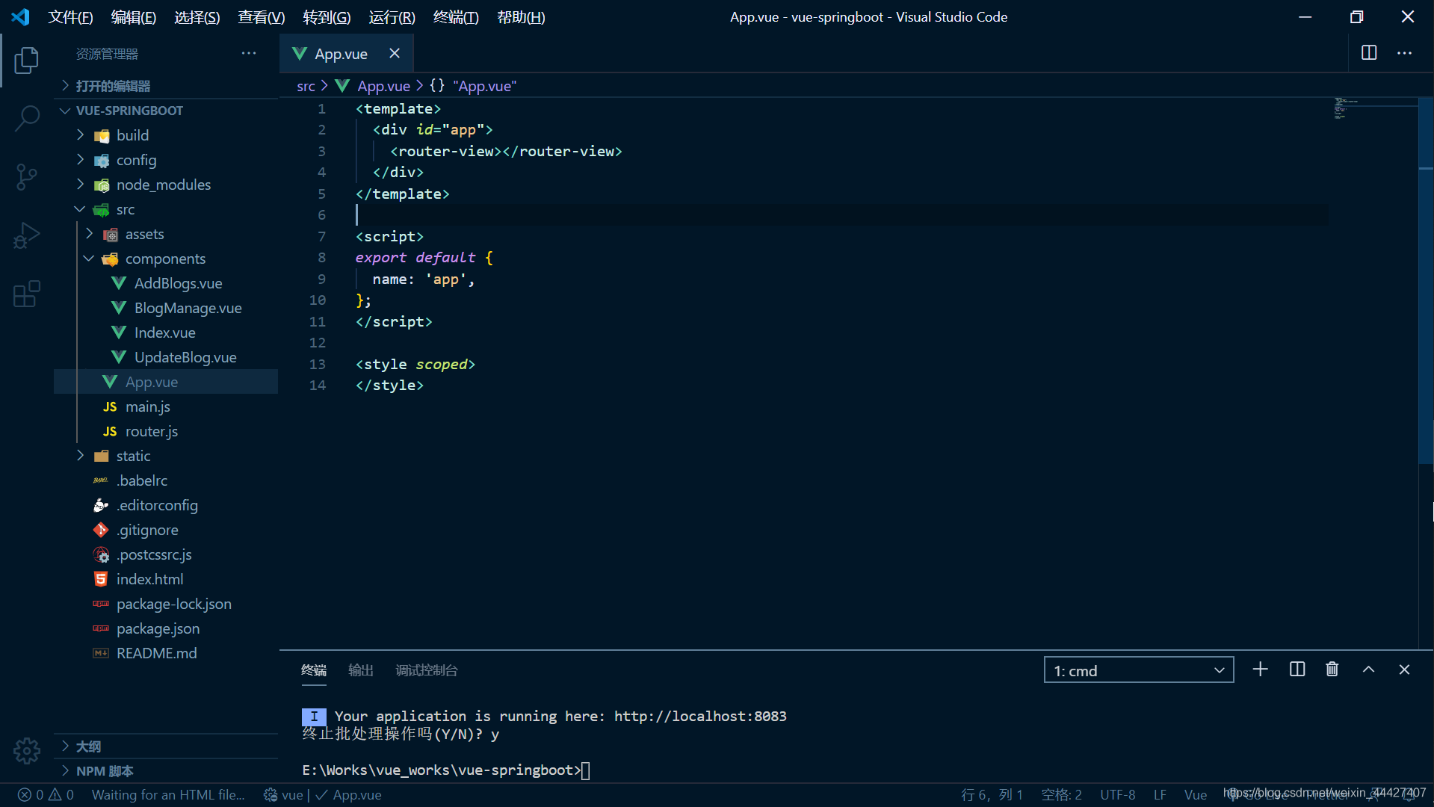Open the Extensions view

27,294
